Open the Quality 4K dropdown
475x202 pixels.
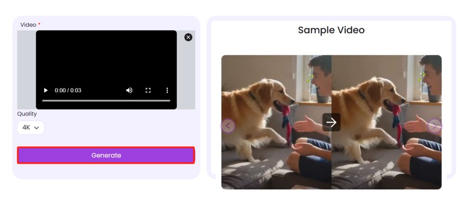point(31,127)
